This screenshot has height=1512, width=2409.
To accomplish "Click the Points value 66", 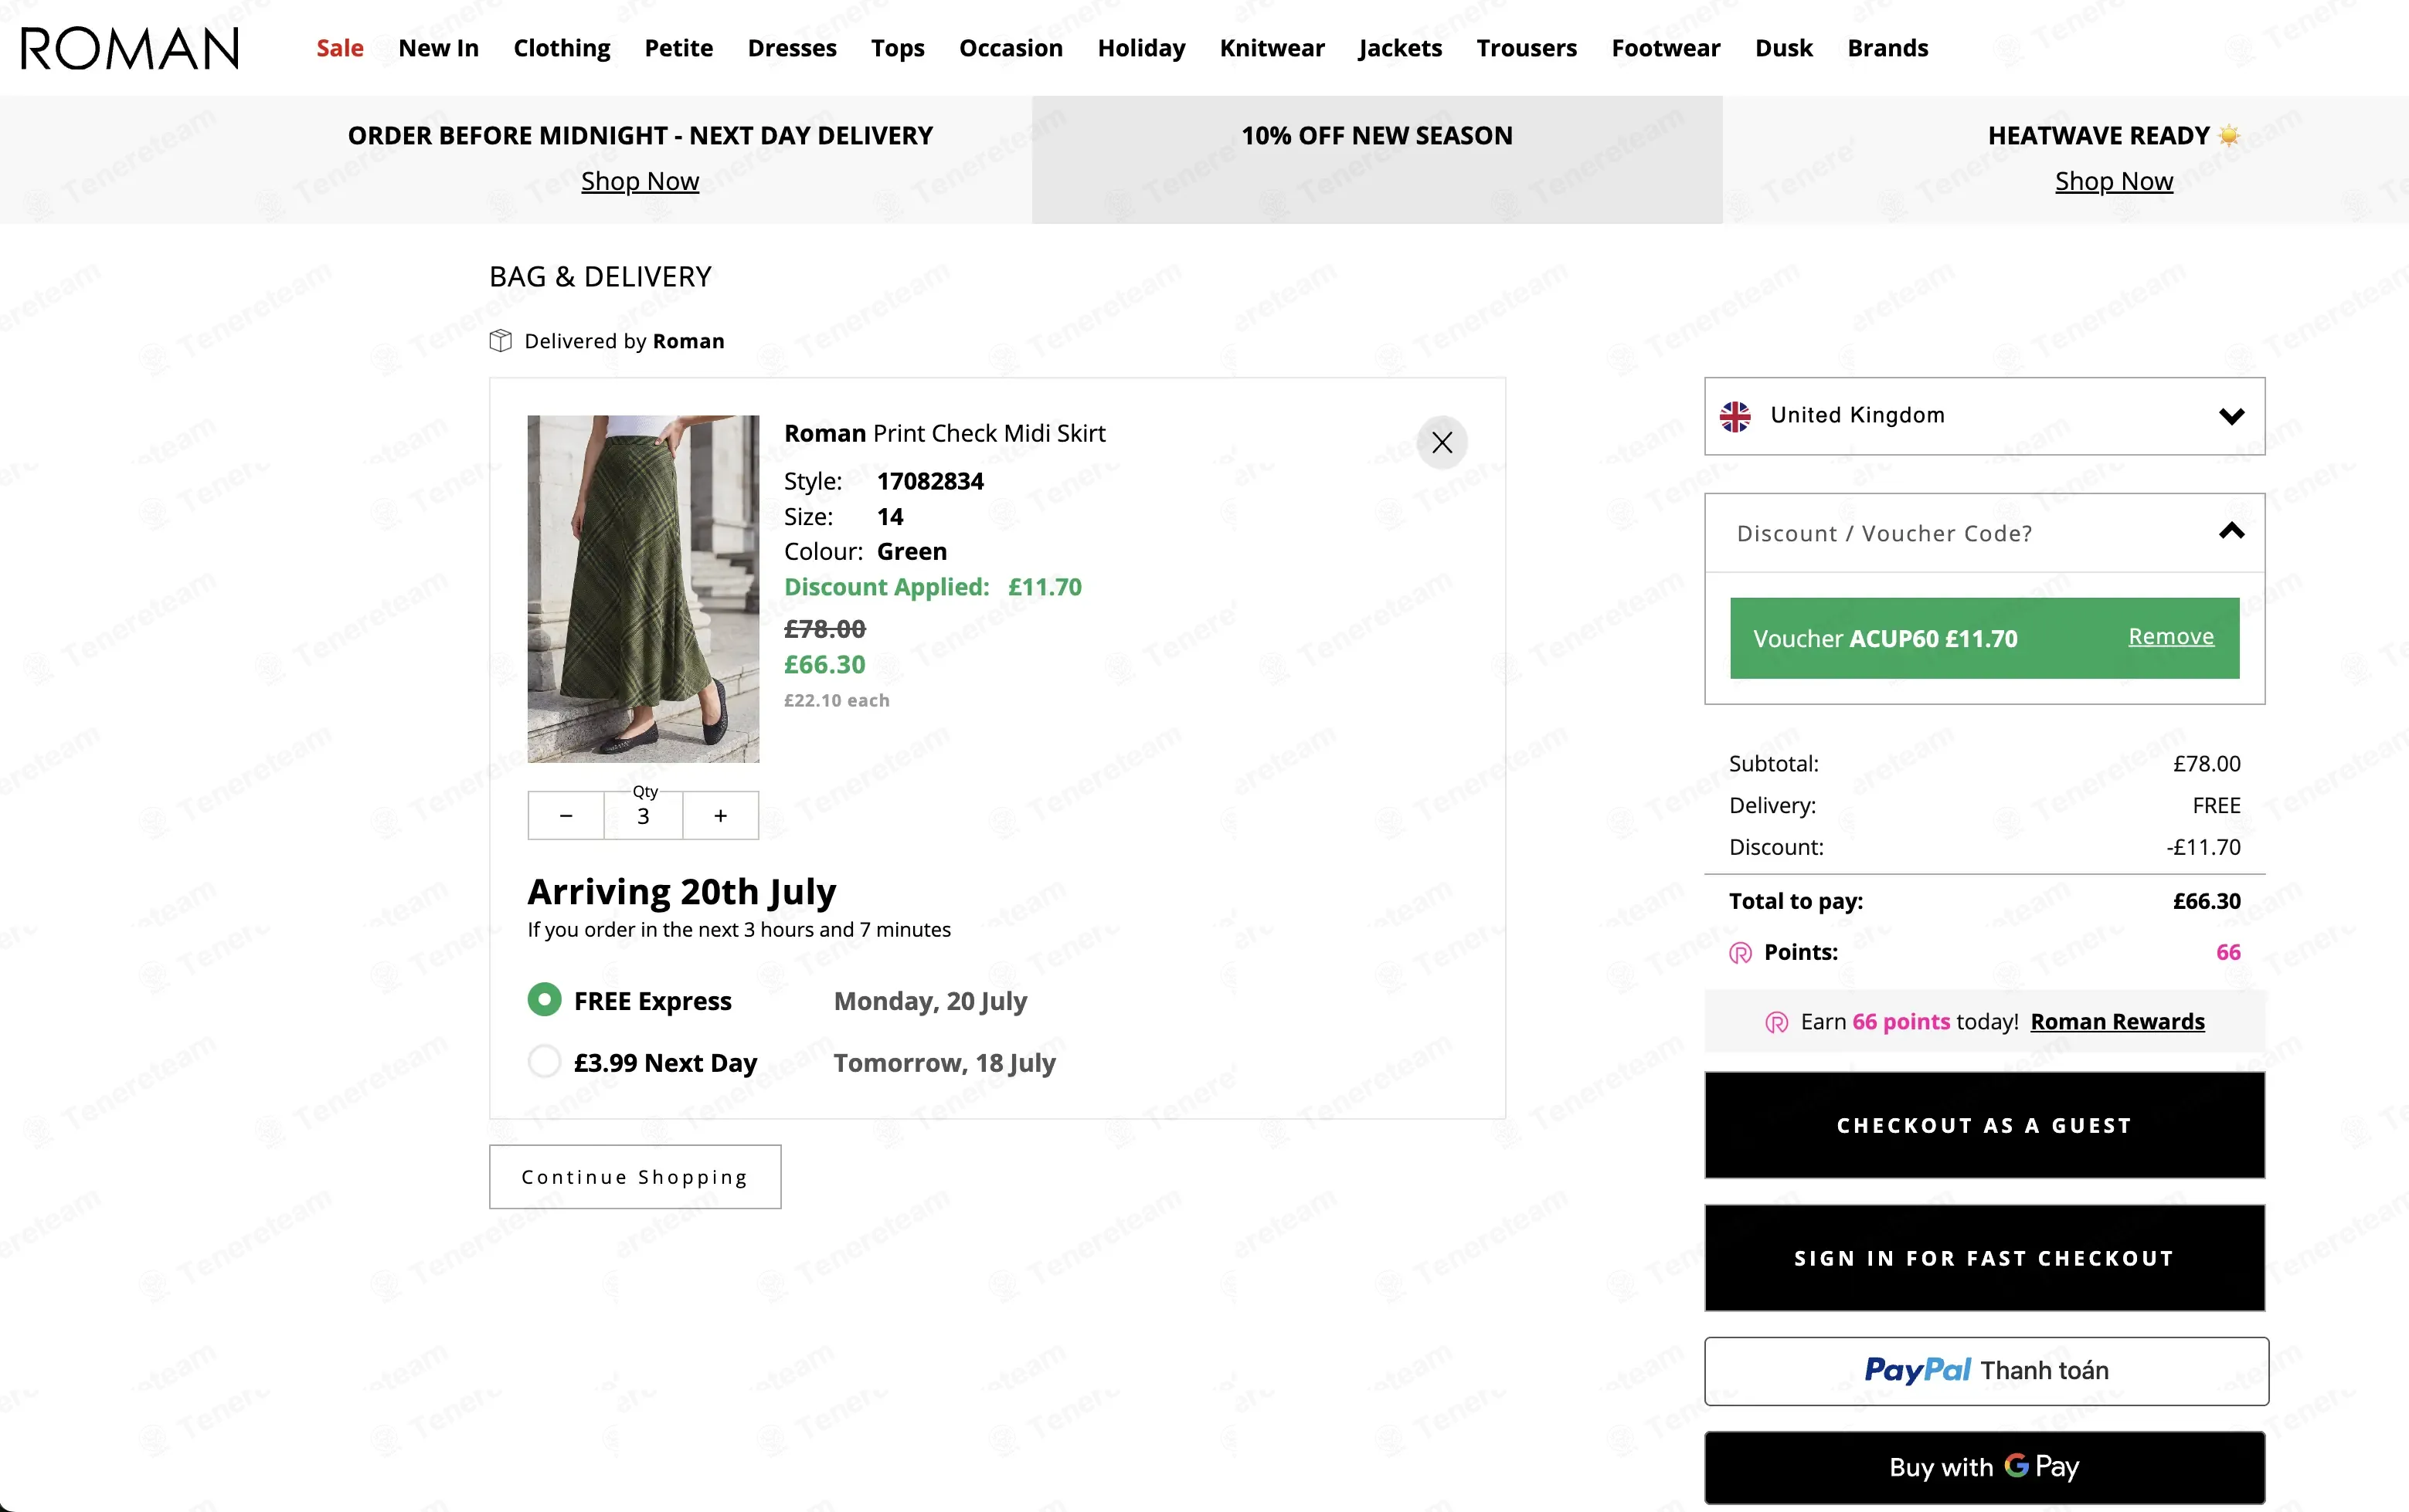I will 2228,952.
